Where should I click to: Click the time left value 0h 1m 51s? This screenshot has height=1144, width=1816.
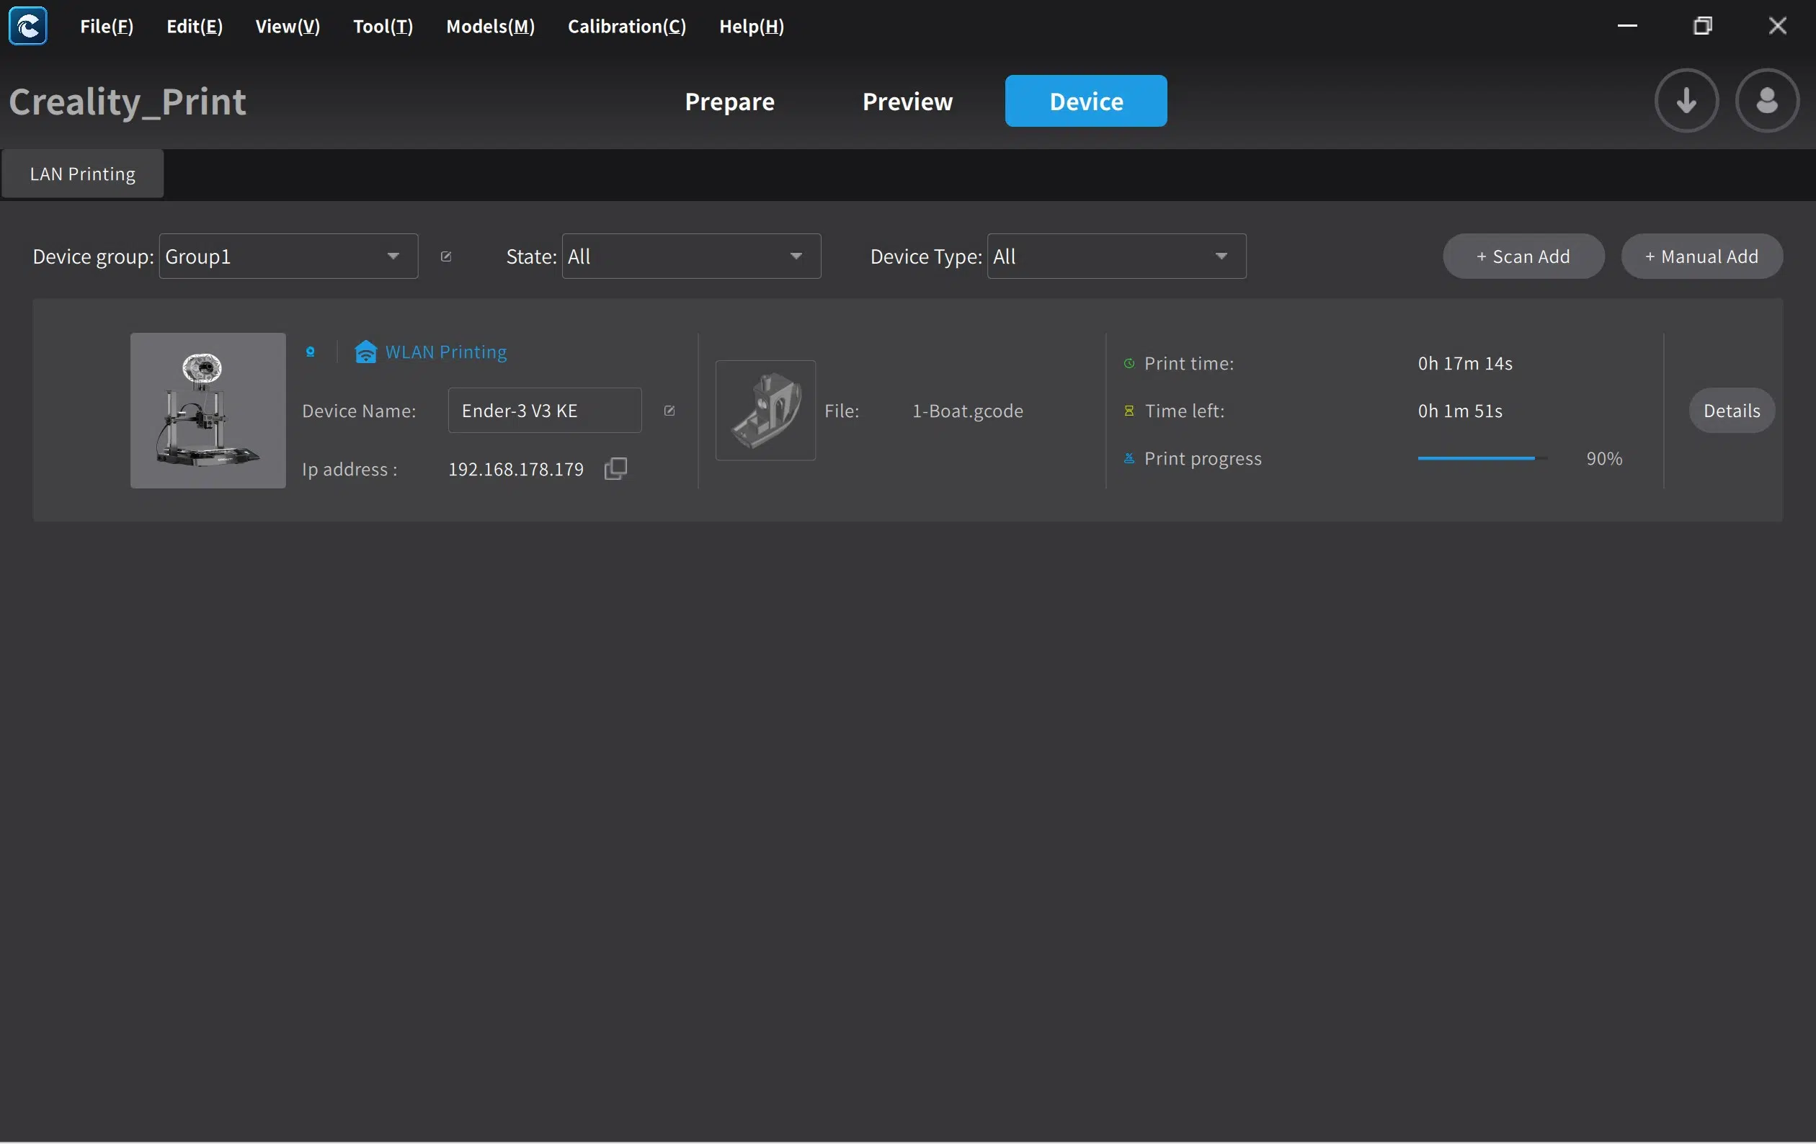1460,411
